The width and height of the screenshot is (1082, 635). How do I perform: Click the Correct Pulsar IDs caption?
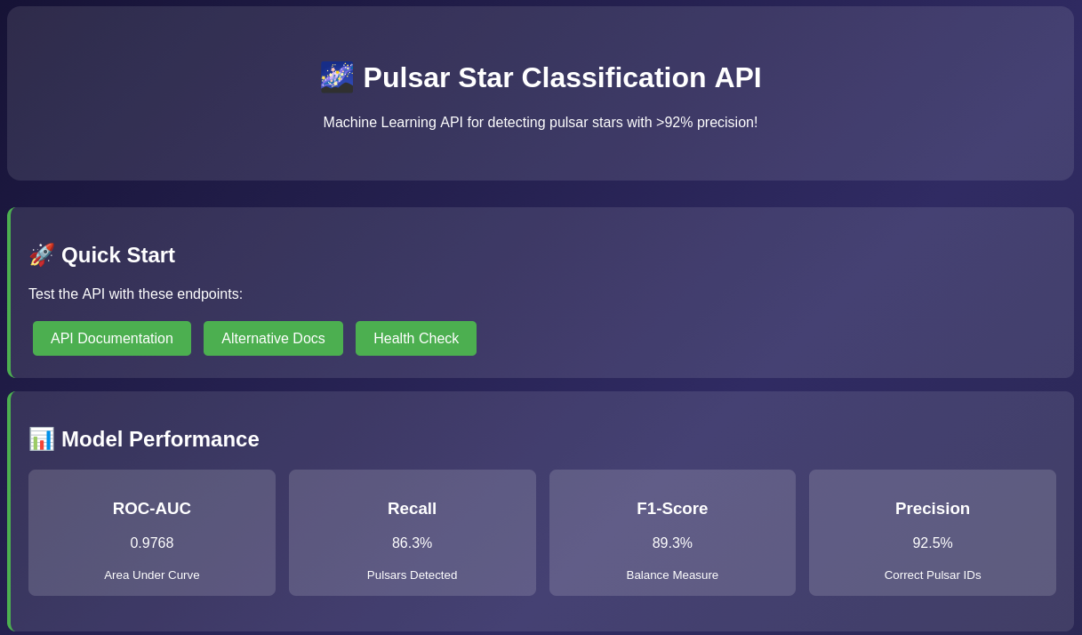point(933,575)
